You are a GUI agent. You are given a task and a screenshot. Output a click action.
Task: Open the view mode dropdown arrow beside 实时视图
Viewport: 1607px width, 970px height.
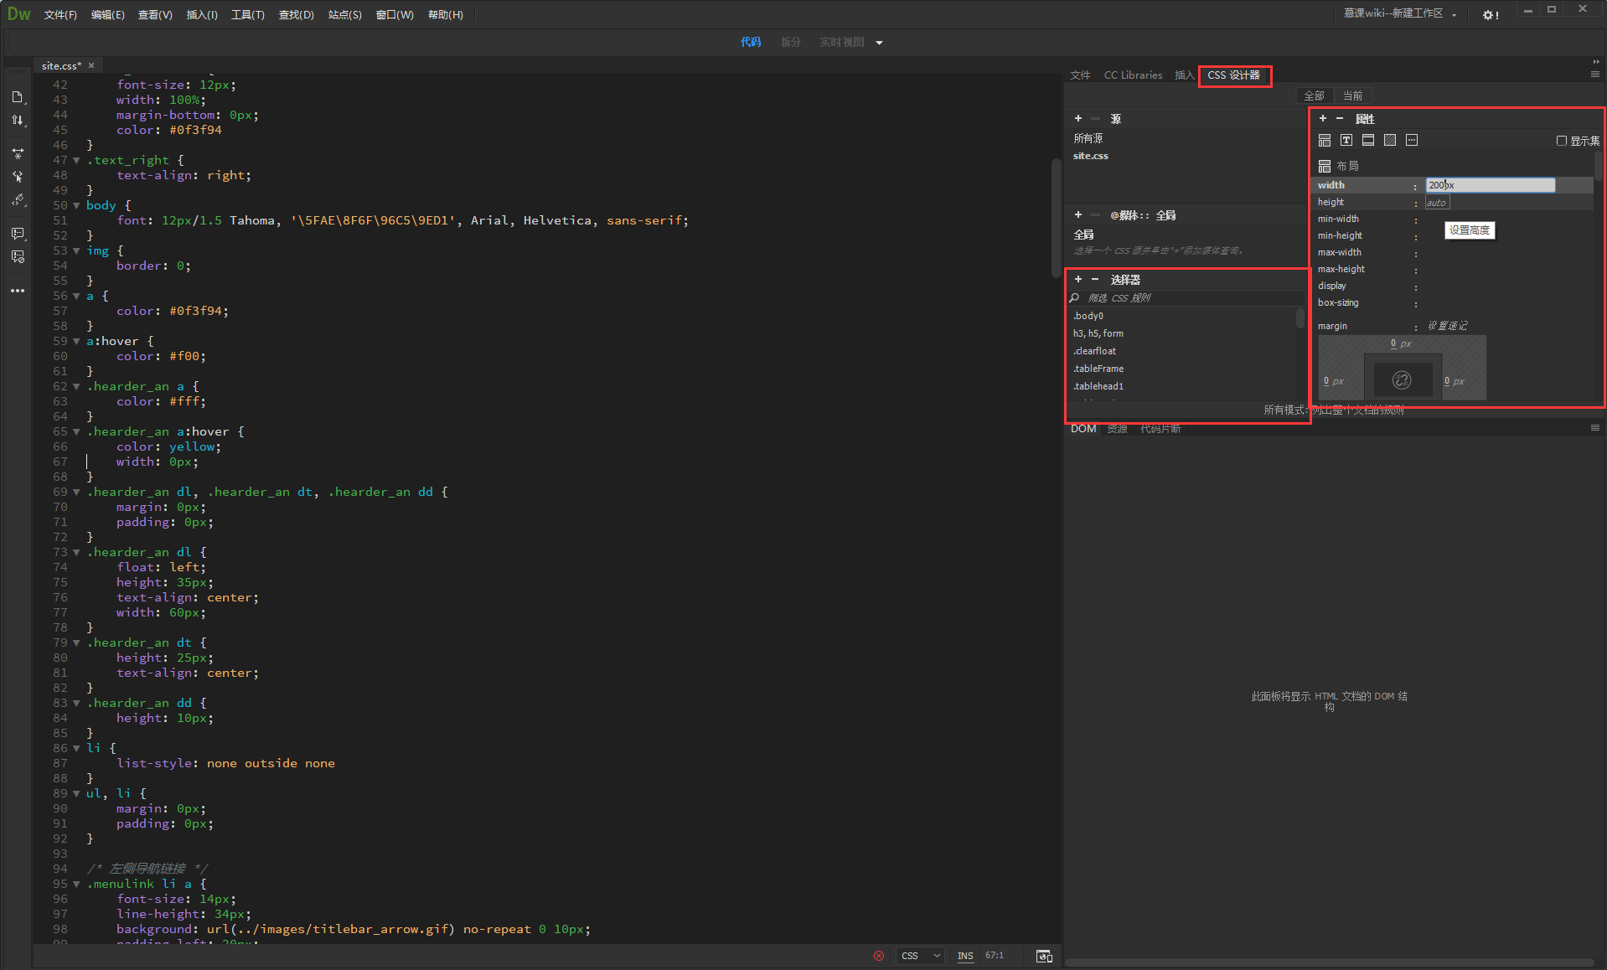click(x=879, y=43)
